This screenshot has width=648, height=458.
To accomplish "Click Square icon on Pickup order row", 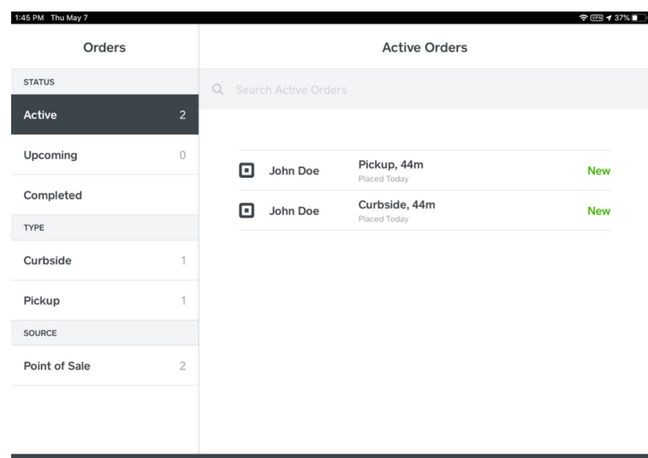I will pyautogui.click(x=246, y=171).
